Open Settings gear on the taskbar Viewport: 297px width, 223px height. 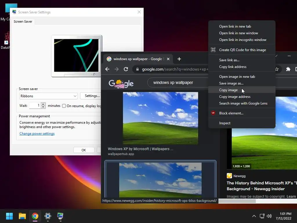click(x=48, y=216)
